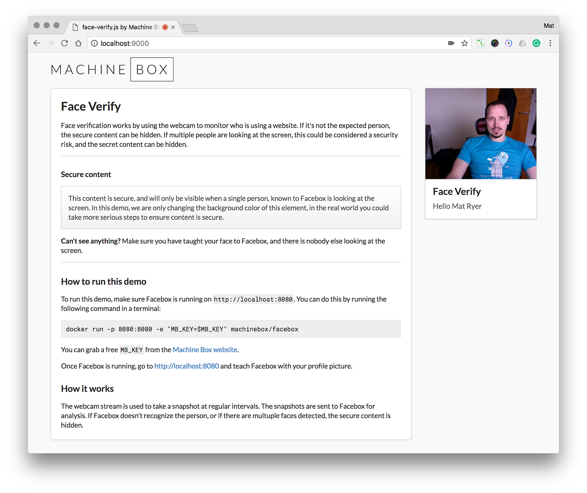Click the Google Drive extension icon
The height and width of the screenshot is (493, 587).
pos(522,43)
